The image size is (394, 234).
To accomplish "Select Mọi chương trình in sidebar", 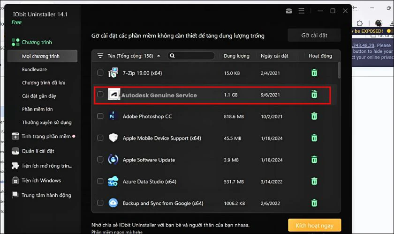I will pos(43,56).
